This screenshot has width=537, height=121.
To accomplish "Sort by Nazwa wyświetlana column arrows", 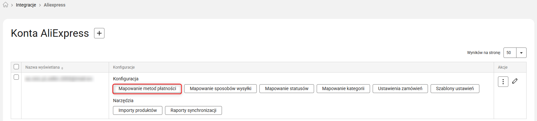I will (62, 68).
